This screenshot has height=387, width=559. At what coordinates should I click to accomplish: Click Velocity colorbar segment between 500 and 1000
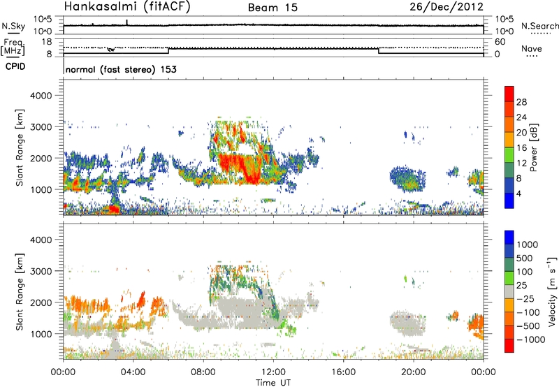click(x=509, y=251)
